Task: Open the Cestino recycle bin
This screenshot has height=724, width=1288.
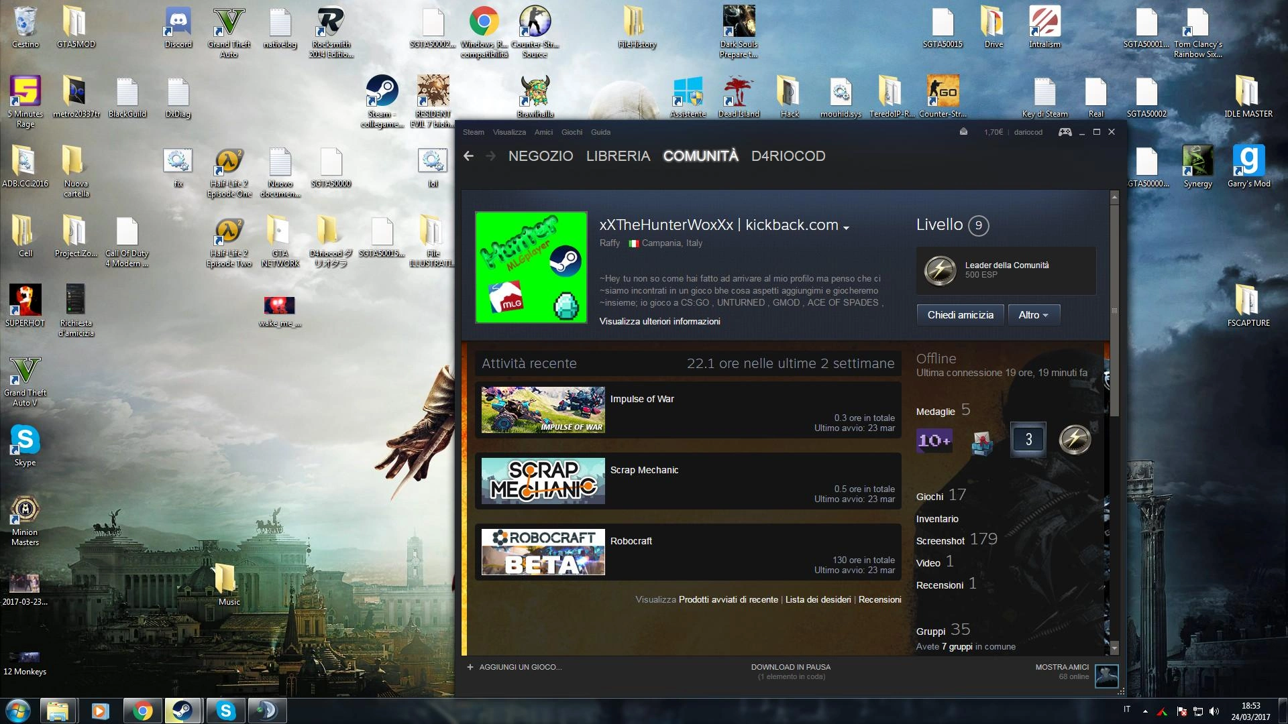Action: pos(25,27)
